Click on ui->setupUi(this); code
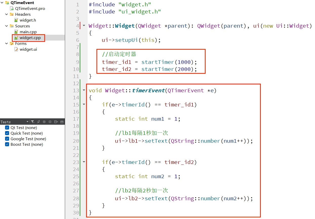The height and width of the screenshot is (219, 315). pos(131,40)
